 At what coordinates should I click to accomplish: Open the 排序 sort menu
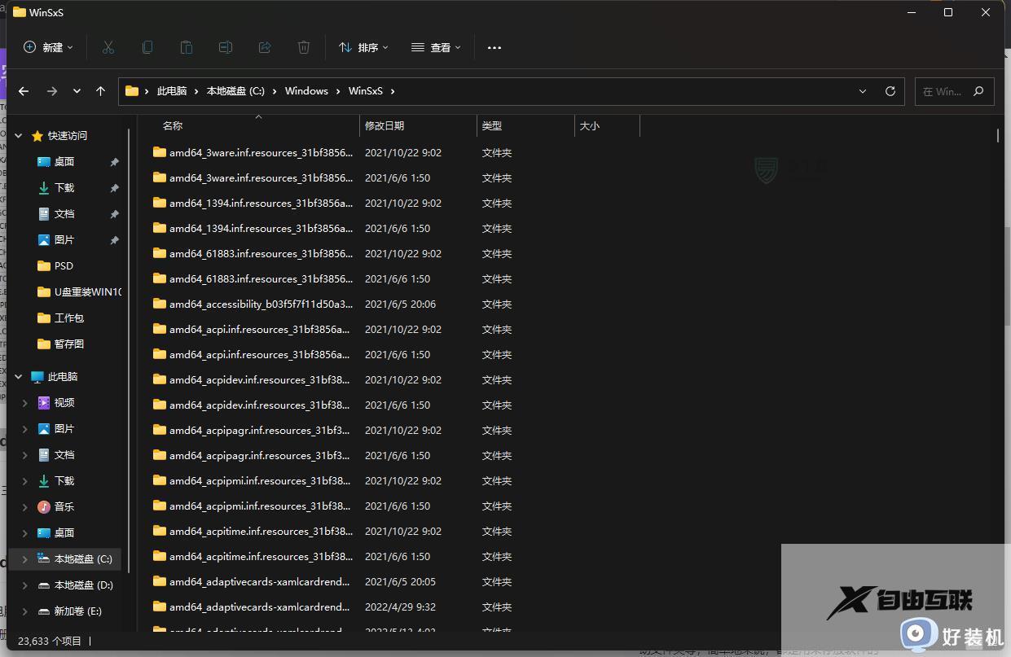(363, 47)
